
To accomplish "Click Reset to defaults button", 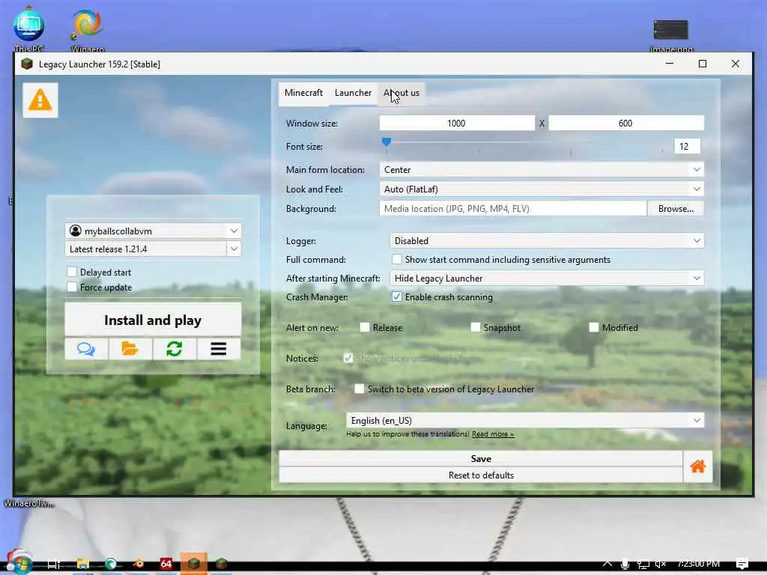I will tap(481, 475).
